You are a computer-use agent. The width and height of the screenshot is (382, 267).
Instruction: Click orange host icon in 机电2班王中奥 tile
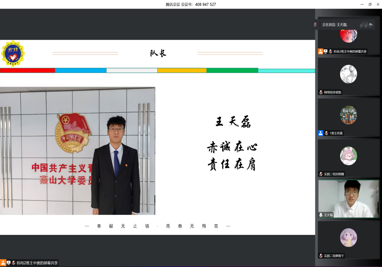tap(321, 51)
